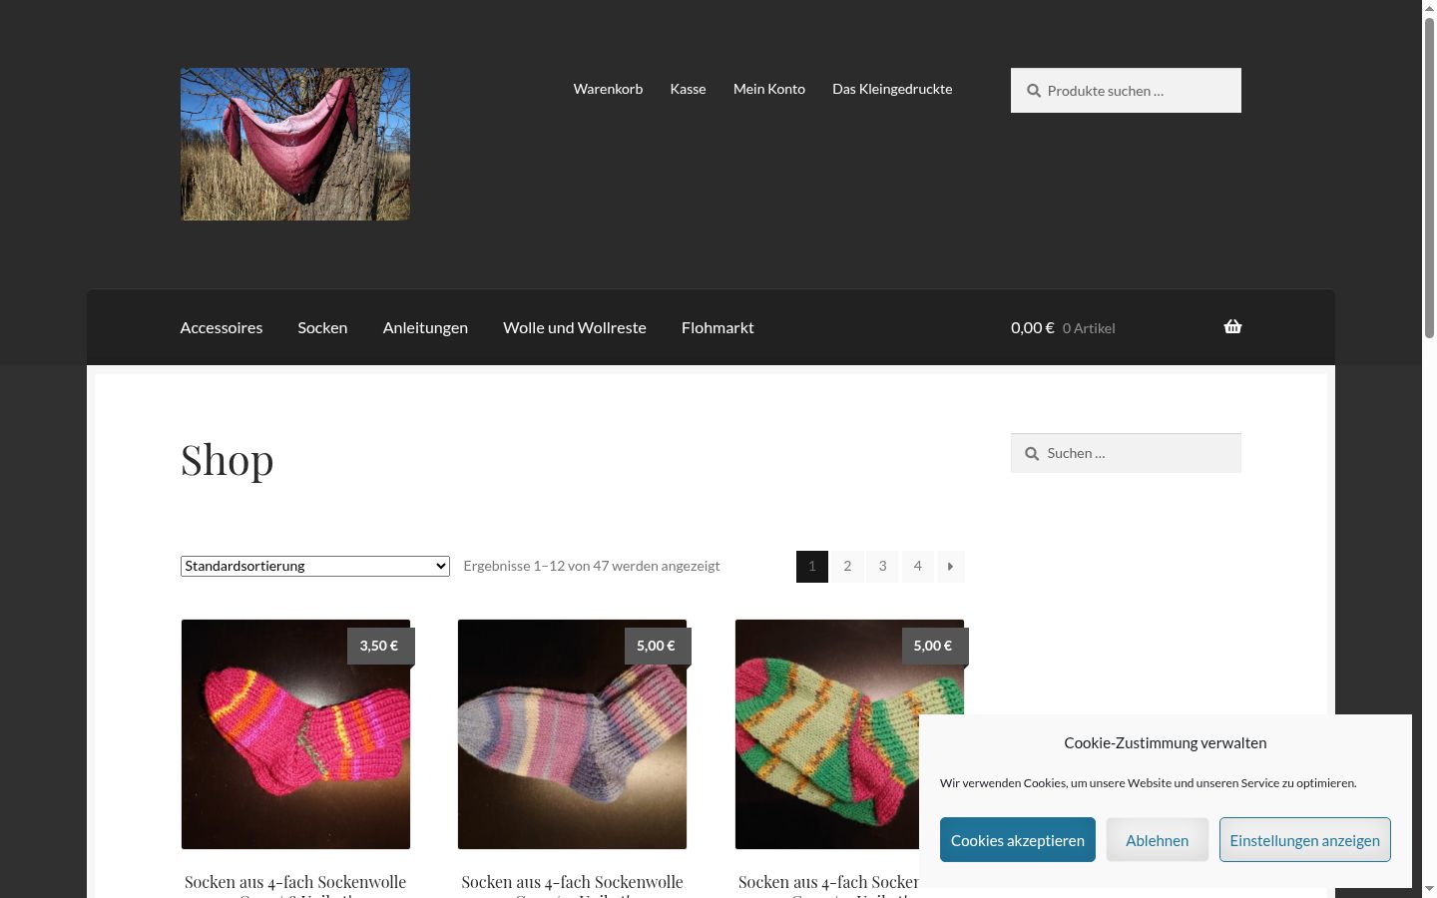Screen dimensions: 1437x898
Task: Open the Flohmarkt category
Action: (718, 327)
